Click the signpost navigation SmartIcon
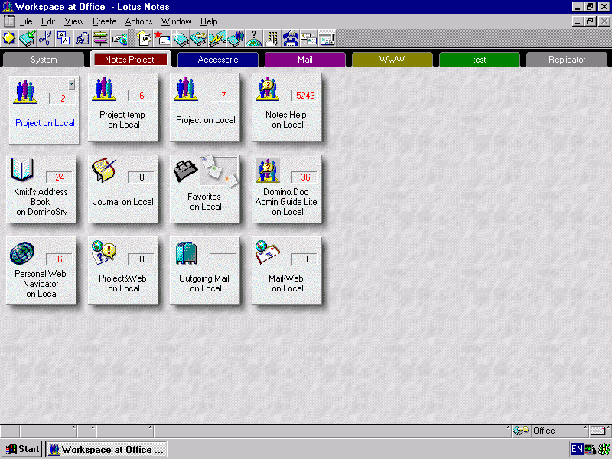The image size is (612, 459). [x=100, y=38]
